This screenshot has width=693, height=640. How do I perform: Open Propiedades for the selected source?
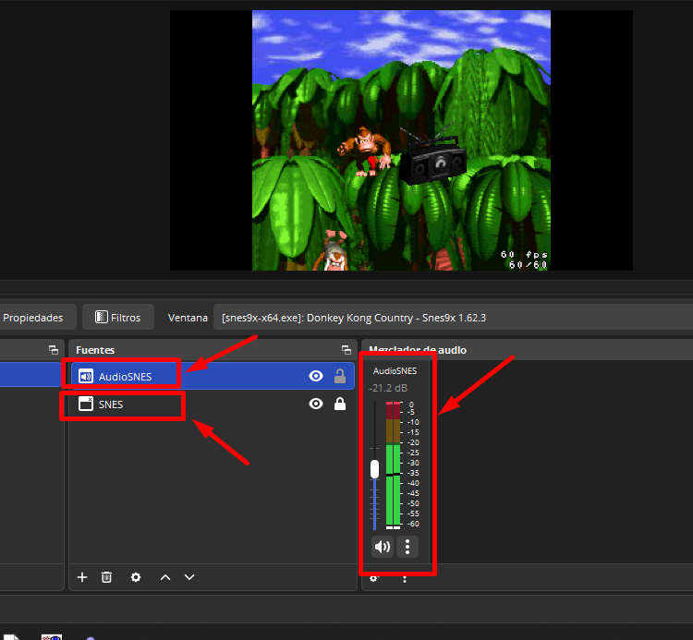[x=32, y=318]
